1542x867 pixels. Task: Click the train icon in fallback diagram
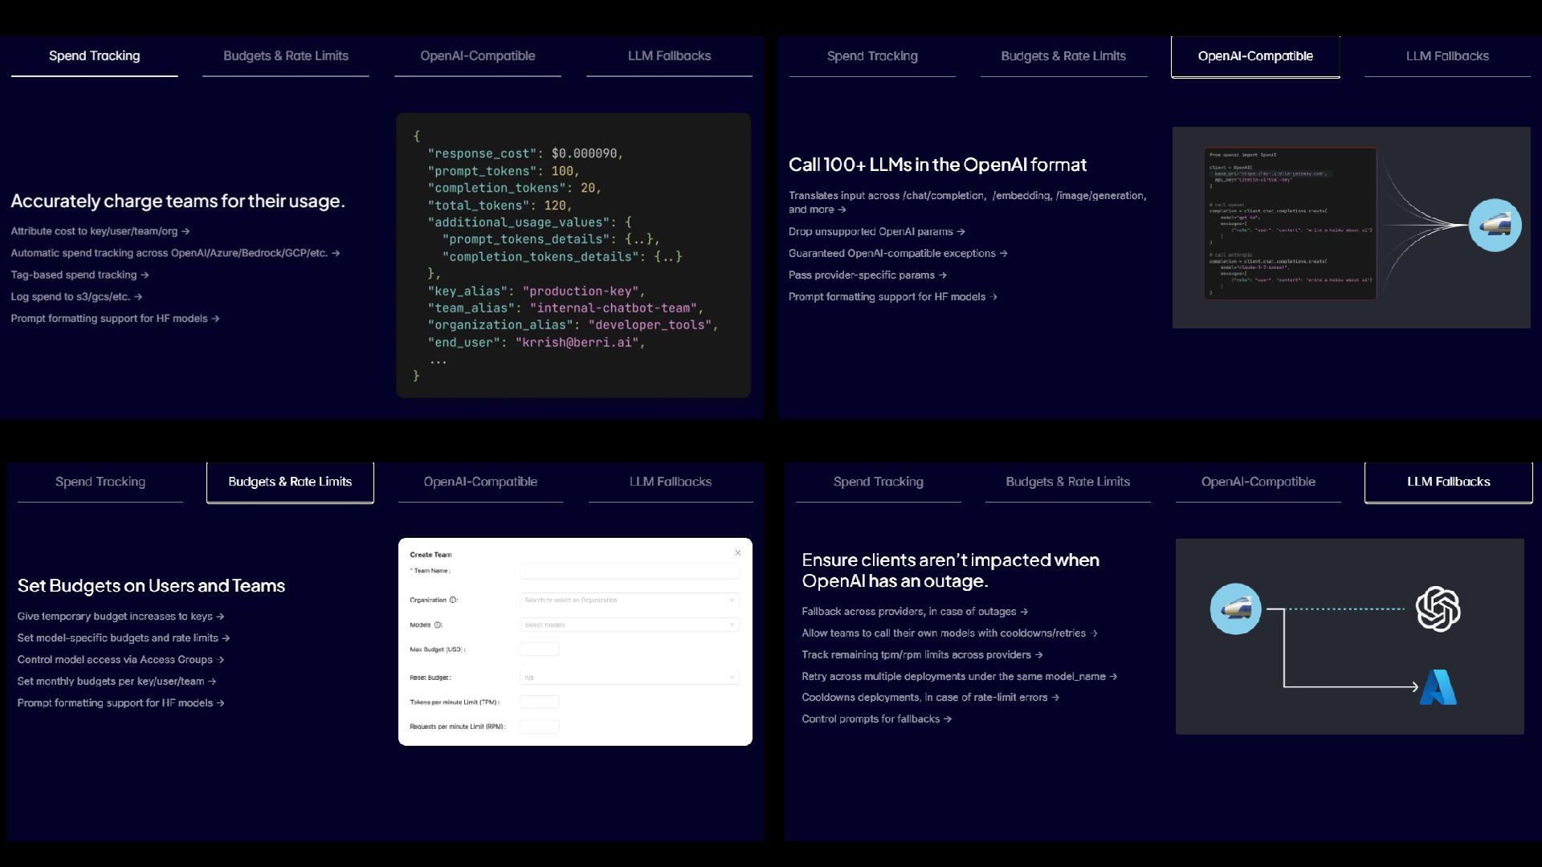pos(1235,609)
